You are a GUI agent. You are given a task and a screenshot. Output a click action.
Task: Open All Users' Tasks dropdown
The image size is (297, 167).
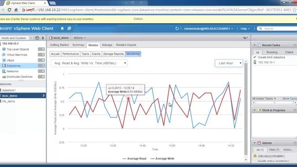(264, 98)
